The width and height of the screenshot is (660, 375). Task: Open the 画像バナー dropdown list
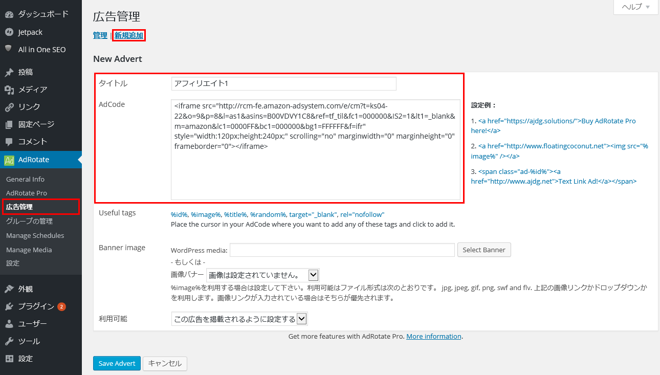coord(263,275)
